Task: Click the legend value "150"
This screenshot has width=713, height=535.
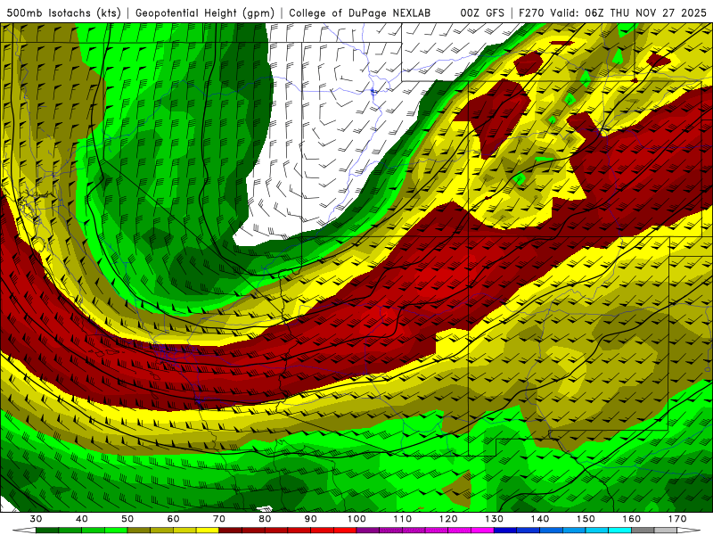Action: tap(586, 519)
